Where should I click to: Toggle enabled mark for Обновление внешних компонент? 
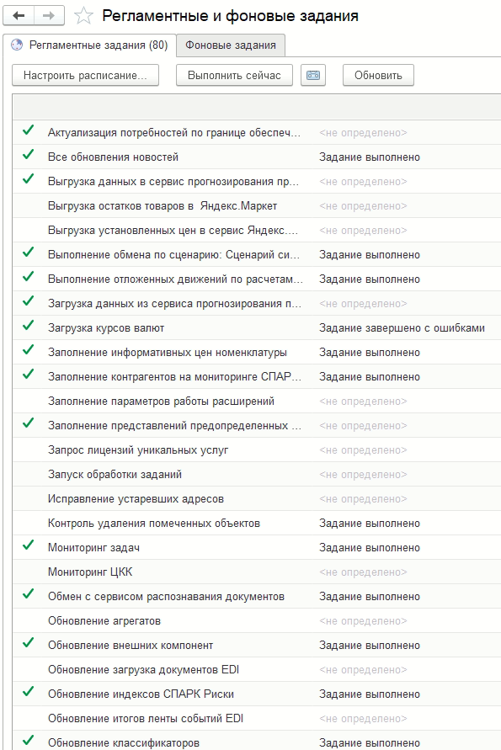pos(29,642)
